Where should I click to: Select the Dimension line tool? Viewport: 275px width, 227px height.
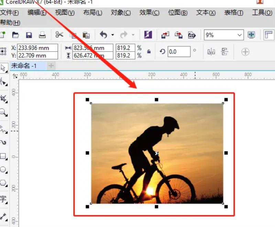(x=4, y=217)
